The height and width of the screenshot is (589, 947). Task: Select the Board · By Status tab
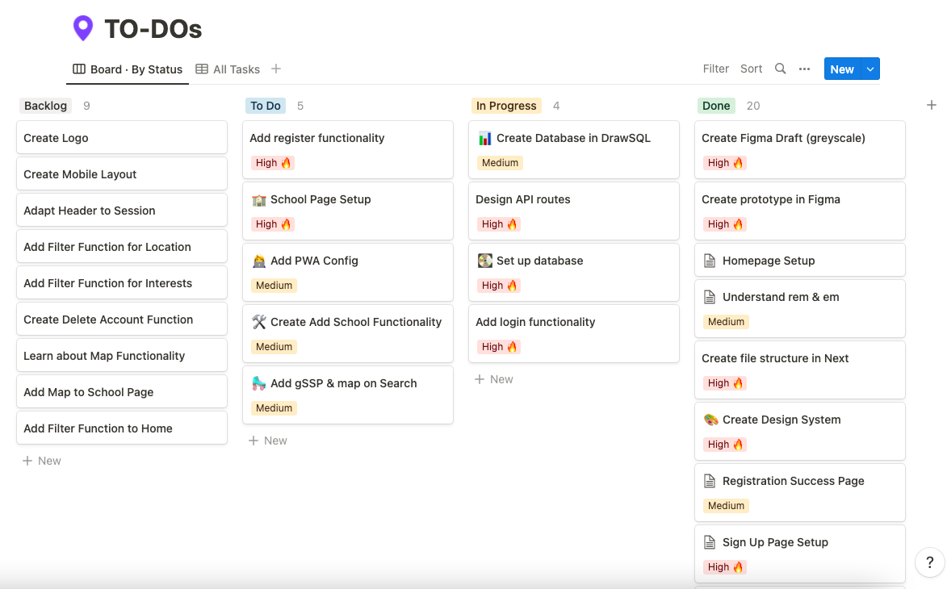[x=127, y=69]
